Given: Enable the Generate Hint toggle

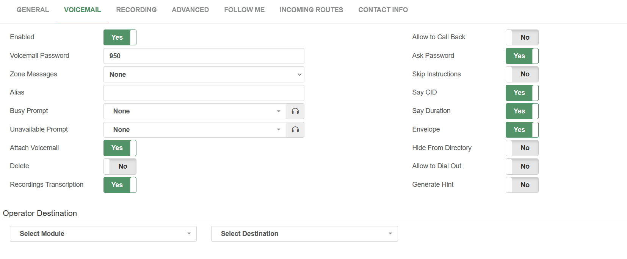Looking at the screenshot, I should tap(522, 185).
